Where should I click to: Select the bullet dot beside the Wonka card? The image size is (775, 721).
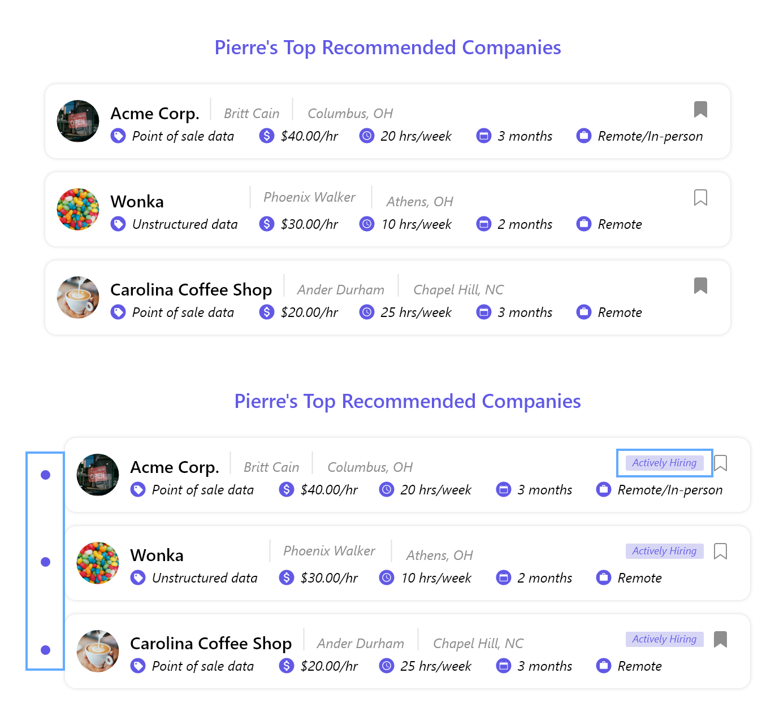(x=46, y=562)
